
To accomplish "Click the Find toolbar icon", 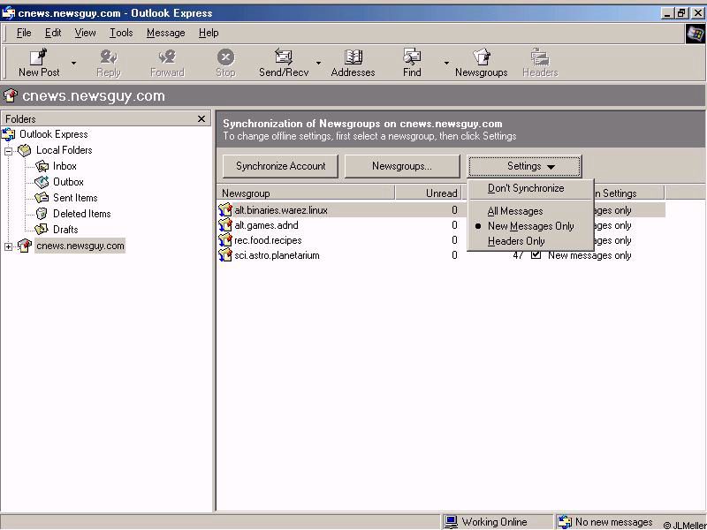I will (x=412, y=57).
